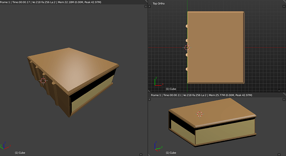Click the Top Ortho top-right split corner widget
Viewport: 286px width, 156px height.
284,1
